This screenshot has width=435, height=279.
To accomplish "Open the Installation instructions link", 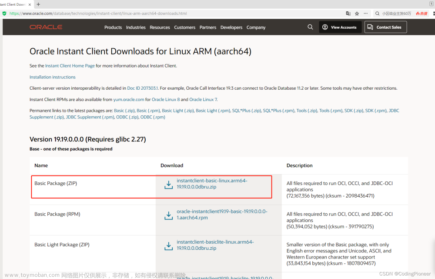I will point(53,77).
